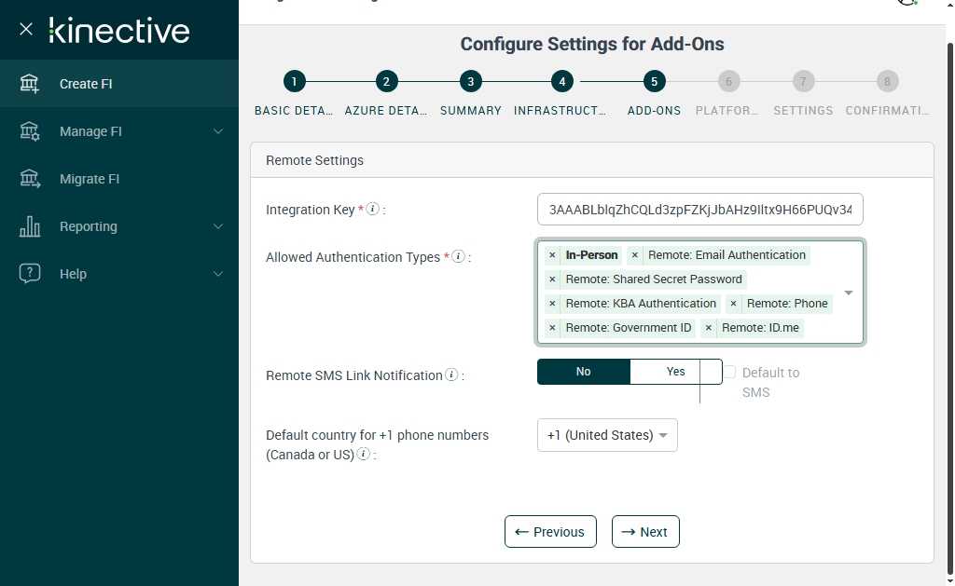Viewport: 955px width, 586px height.
Task: Click the Previous button
Action: (550, 532)
